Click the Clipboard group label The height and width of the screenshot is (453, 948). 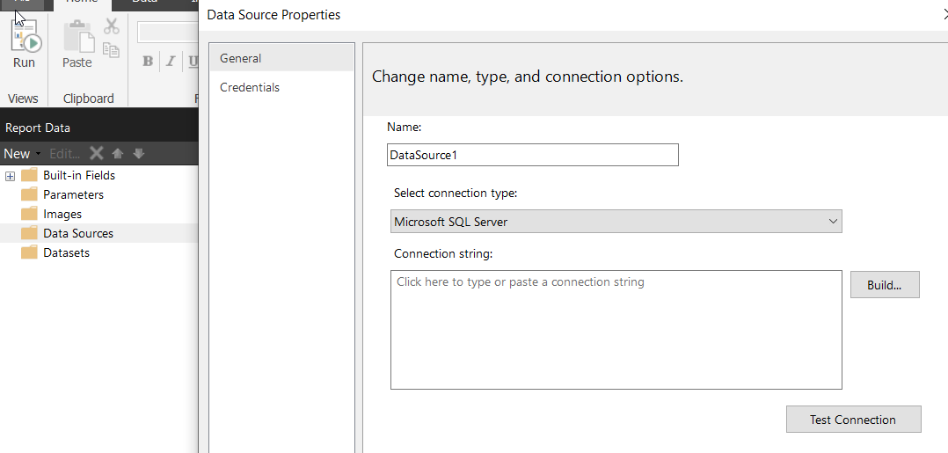point(88,99)
